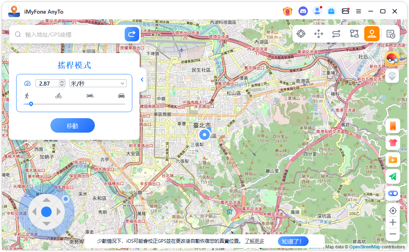Center map on current location

tap(392, 211)
